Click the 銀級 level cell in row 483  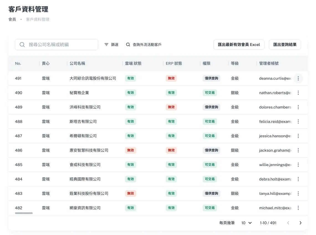[x=235, y=193]
